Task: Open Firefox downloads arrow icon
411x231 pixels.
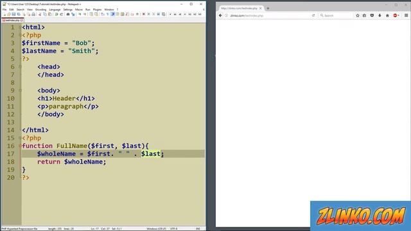Action: click(380, 15)
